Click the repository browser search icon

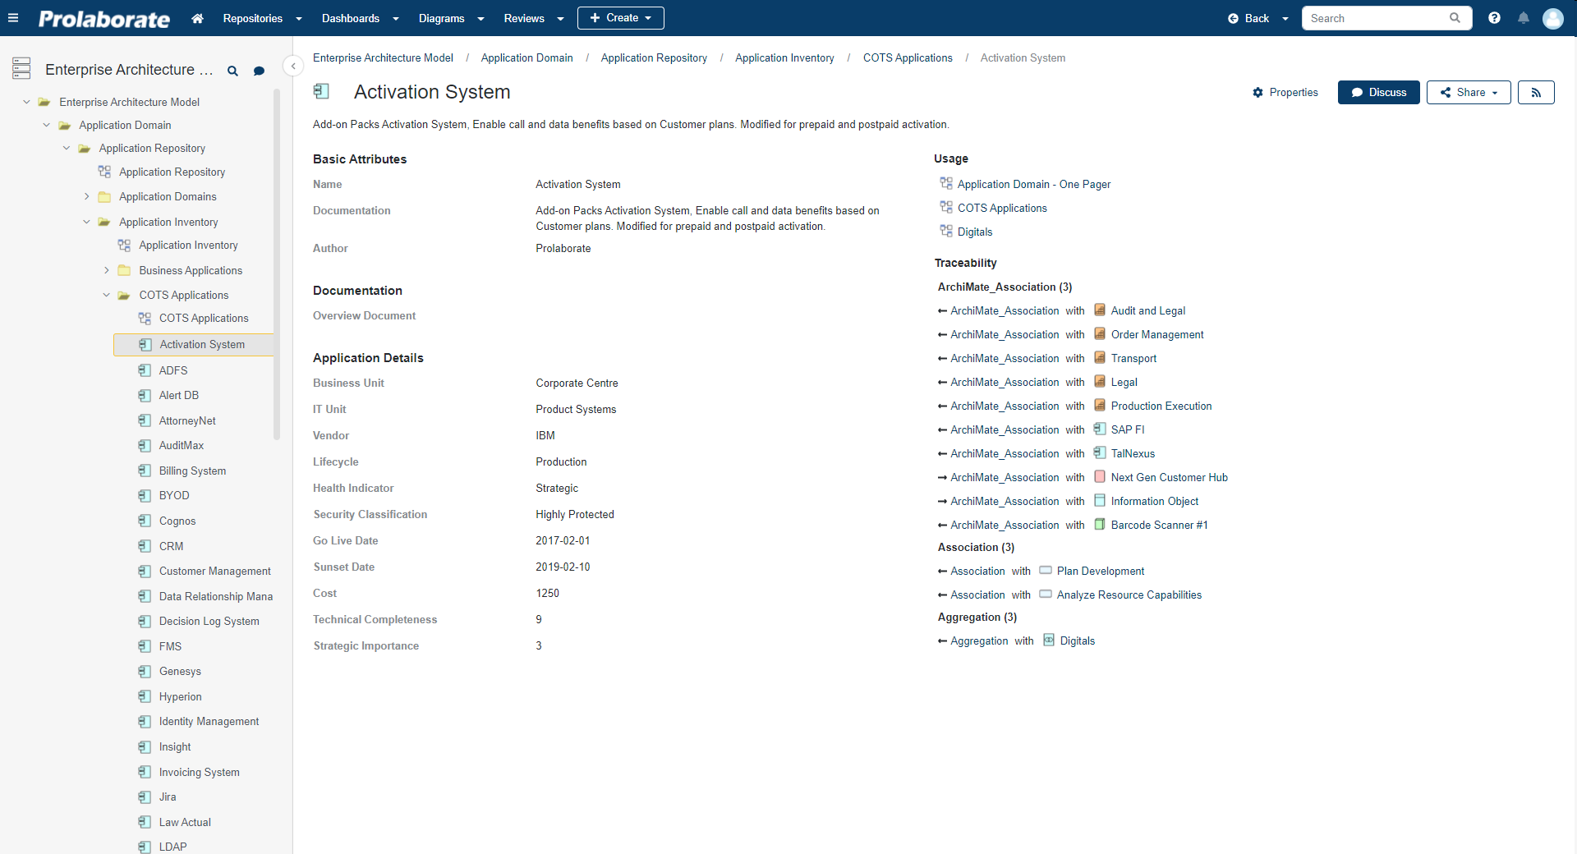click(232, 71)
